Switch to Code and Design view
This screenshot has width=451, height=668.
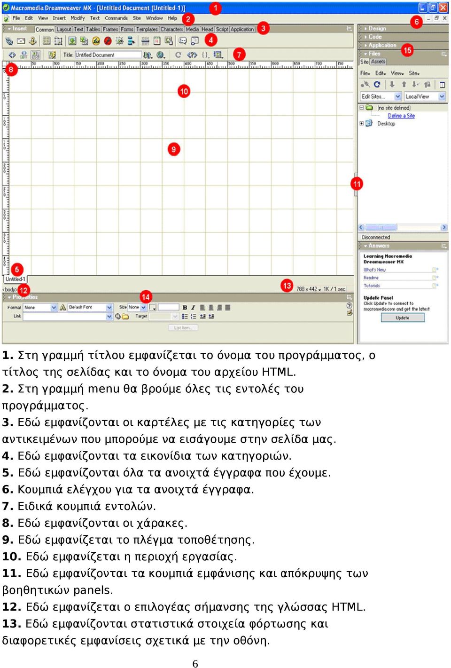point(24,55)
